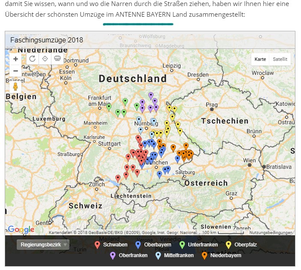Viewport: 301px width, 270px height.
Task: Toggle Oberbayern legend entry
Action: pyautogui.click(x=153, y=245)
